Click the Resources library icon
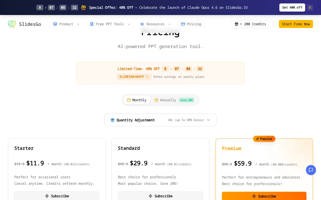 click(142, 24)
